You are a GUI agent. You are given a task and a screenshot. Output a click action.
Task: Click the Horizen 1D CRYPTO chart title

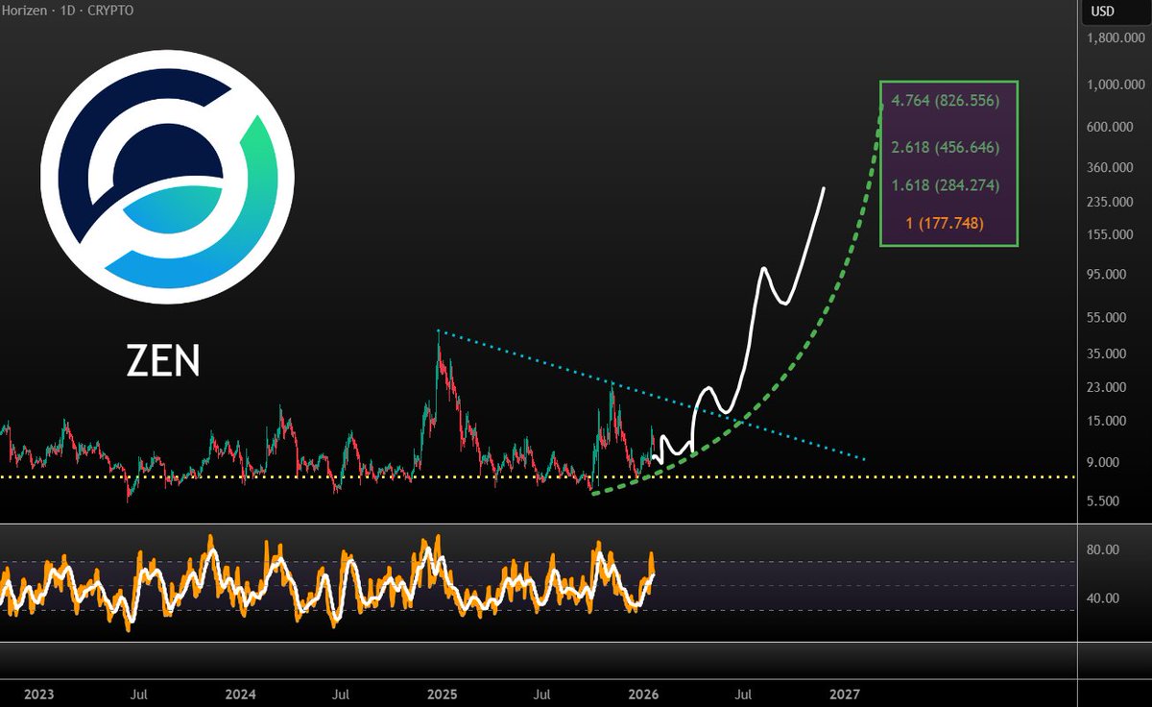(x=67, y=11)
